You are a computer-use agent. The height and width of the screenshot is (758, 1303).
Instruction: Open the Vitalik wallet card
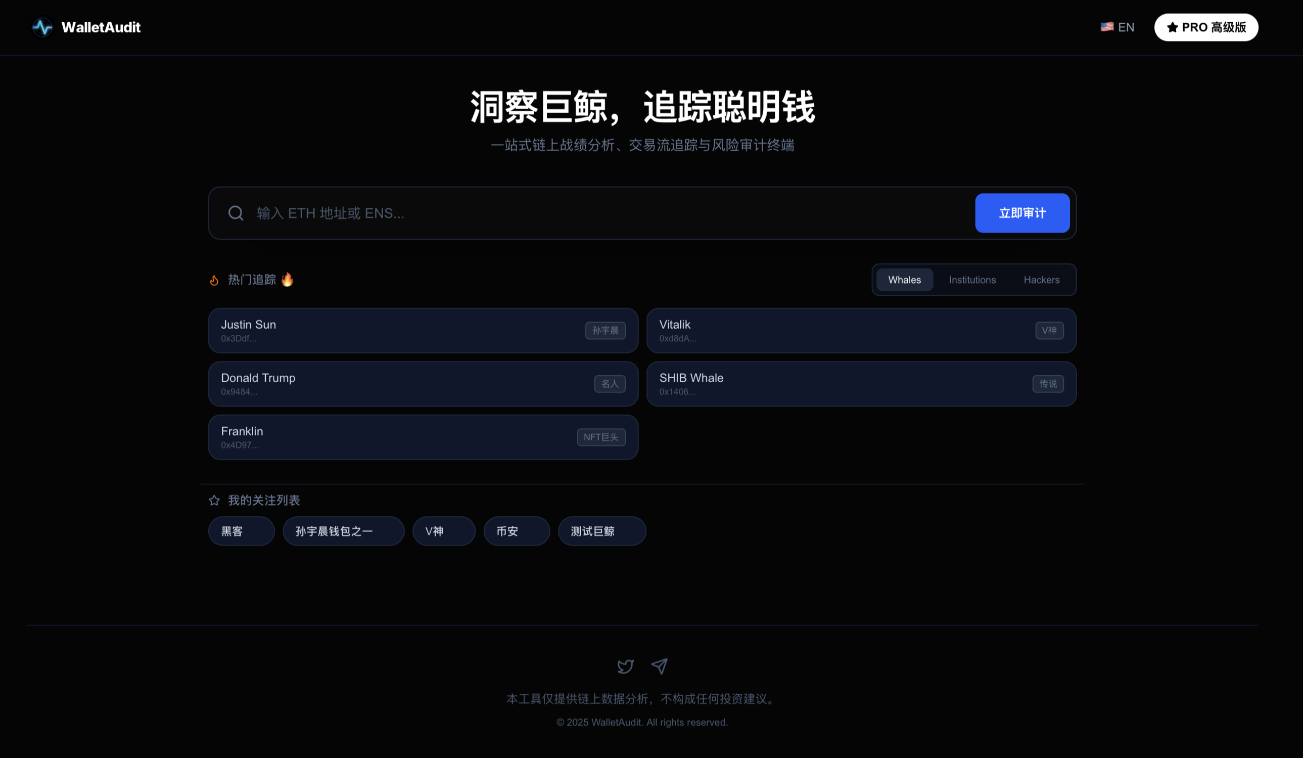tap(861, 331)
